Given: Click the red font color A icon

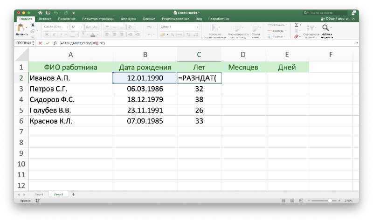Looking at the screenshot, I should coord(93,35).
